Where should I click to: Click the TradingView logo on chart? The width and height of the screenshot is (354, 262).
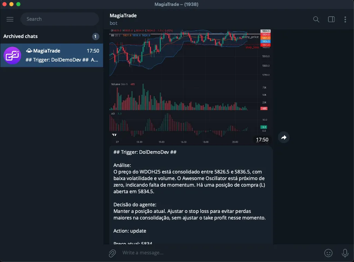point(114,135)
